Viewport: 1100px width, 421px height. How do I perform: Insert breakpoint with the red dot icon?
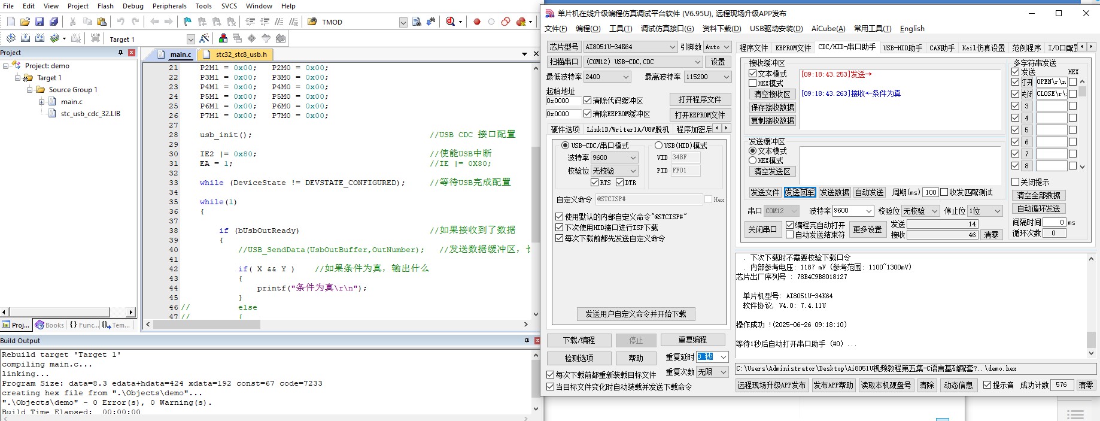(477, 22)
